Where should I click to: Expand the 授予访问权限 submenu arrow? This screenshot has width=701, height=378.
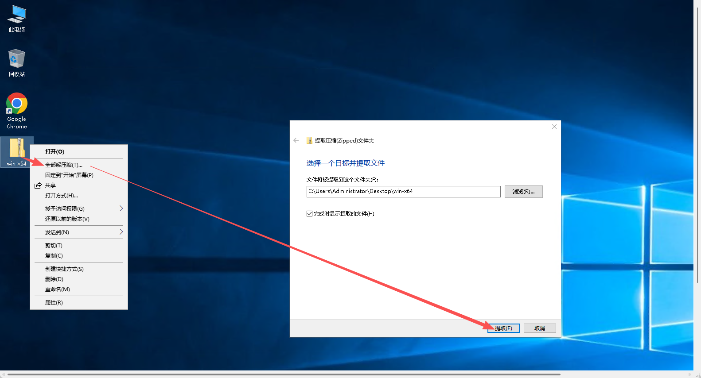point(121,208)
